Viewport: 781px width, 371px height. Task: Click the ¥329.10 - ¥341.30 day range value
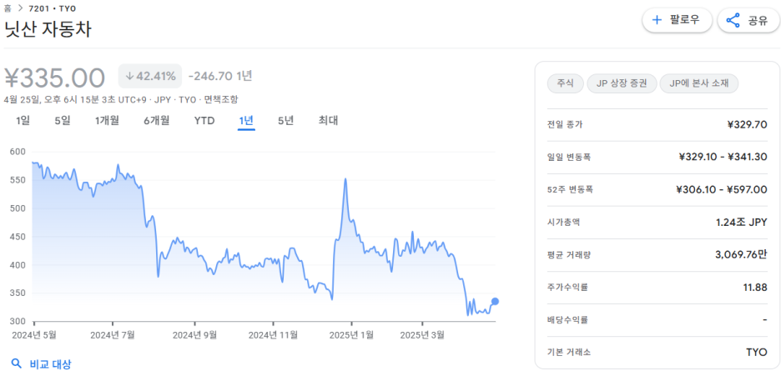pos(723,157)
